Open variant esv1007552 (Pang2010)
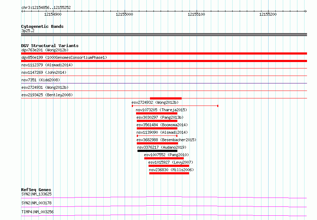The width and height of the screenshot is (317, 220). tap(166, 155)
